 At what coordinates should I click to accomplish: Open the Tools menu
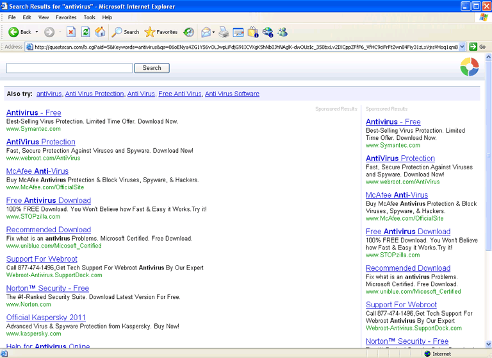[90, 17]
